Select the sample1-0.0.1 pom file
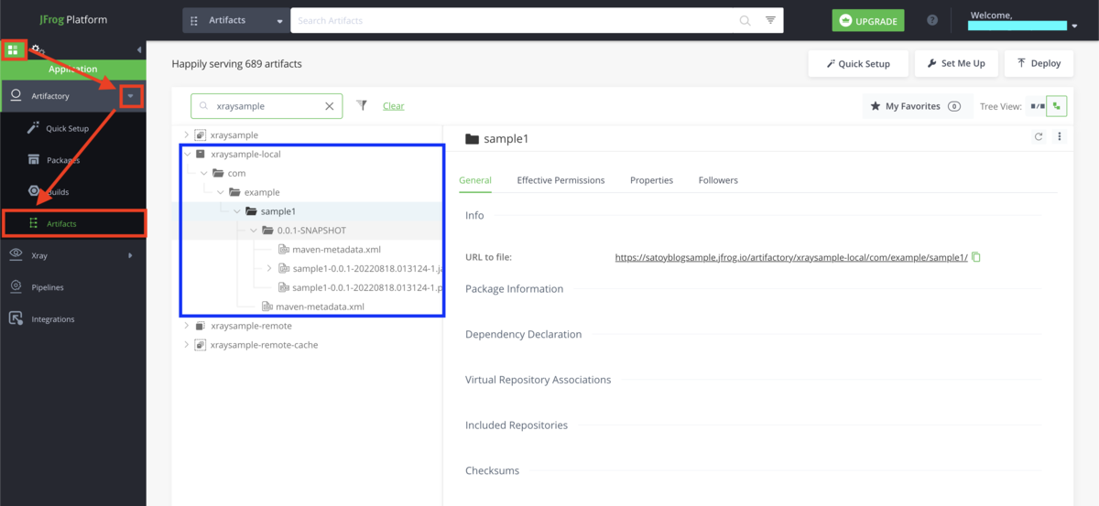Viewport: 1099px width, 506px height. coord(368,287)
